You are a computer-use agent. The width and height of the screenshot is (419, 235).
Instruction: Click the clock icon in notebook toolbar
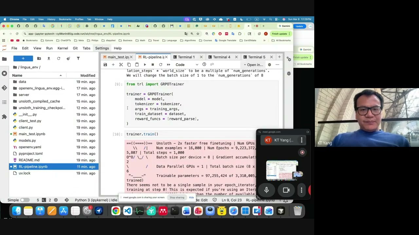tap(204, 64)
